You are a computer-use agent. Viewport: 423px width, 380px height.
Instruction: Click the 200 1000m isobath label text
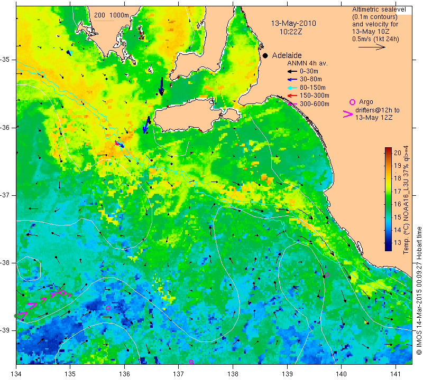[112, 15]
